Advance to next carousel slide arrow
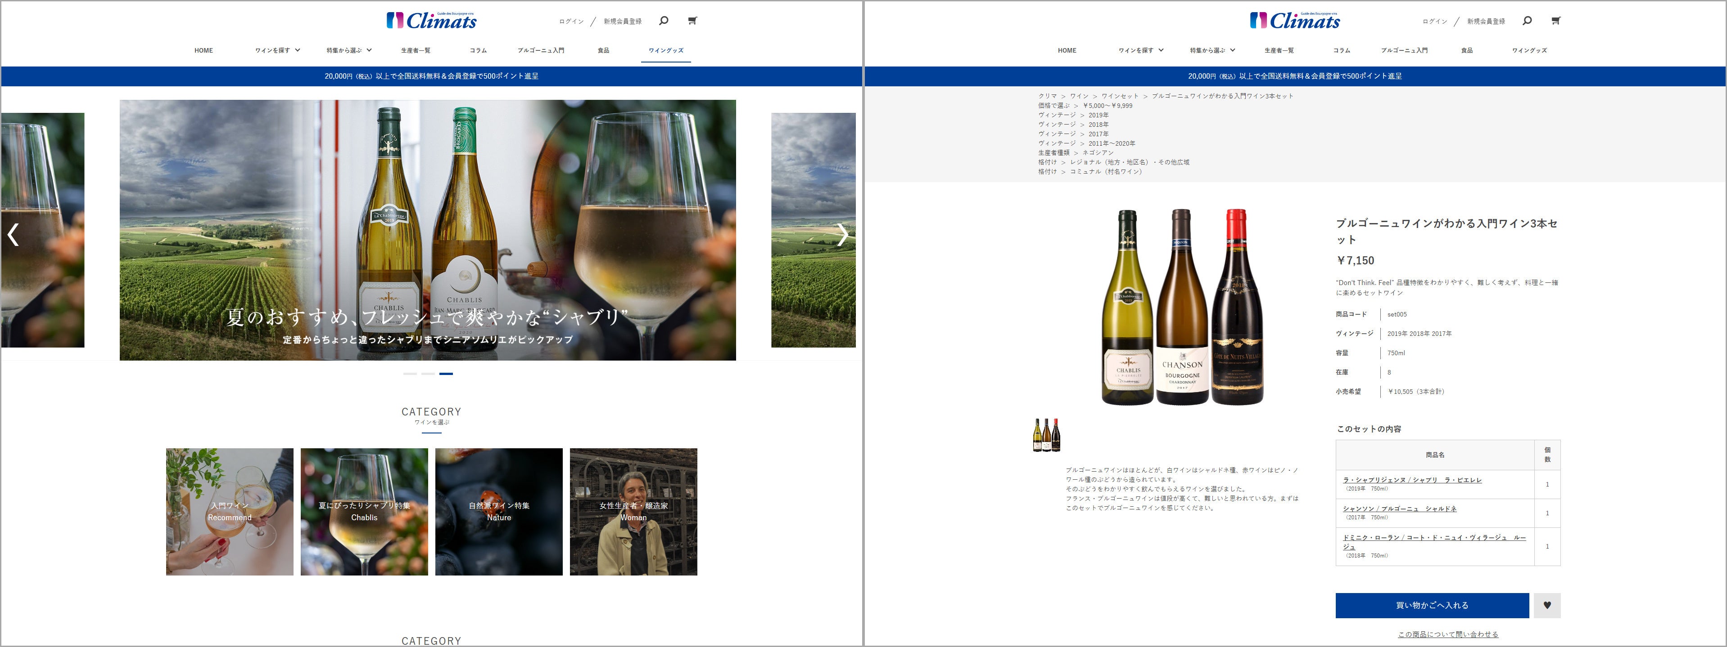This screenshot has height=647, width=1727. 843,234
